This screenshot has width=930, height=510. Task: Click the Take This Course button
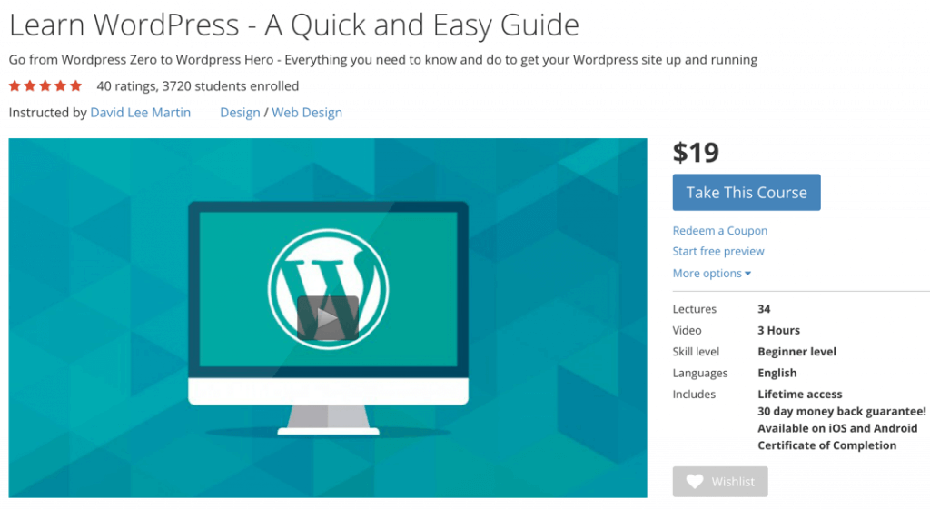click(x=747, y=193)
